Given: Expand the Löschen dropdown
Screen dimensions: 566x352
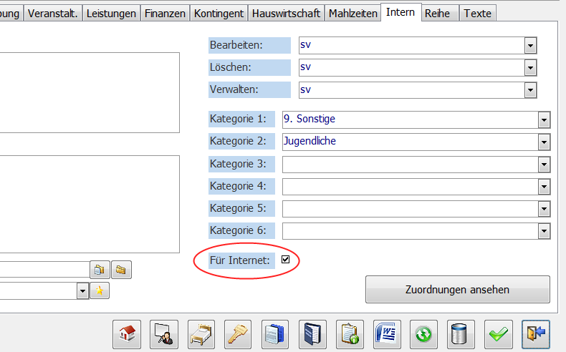Looking at the screenshot, I should coord(530,68).
